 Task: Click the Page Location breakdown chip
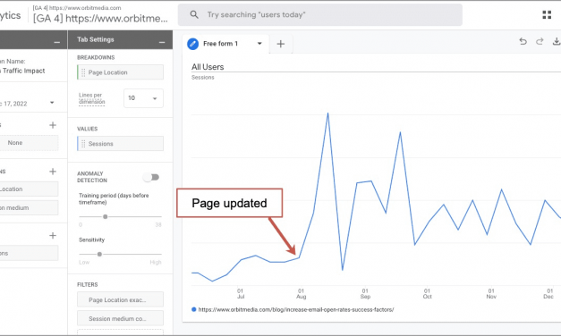[121, 72]
